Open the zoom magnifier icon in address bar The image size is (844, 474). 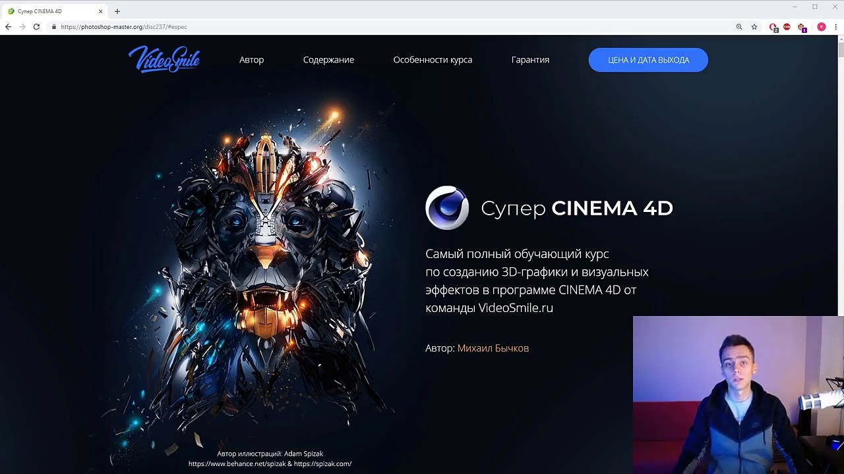[x=739, y=27]
